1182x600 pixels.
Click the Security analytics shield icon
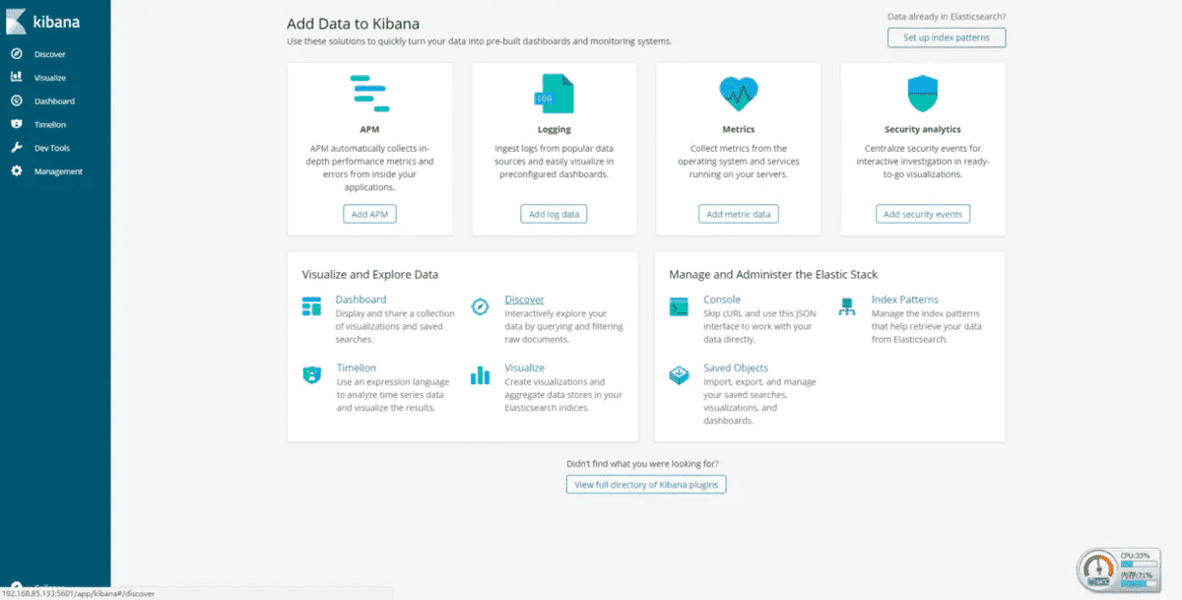pos(923,94)
